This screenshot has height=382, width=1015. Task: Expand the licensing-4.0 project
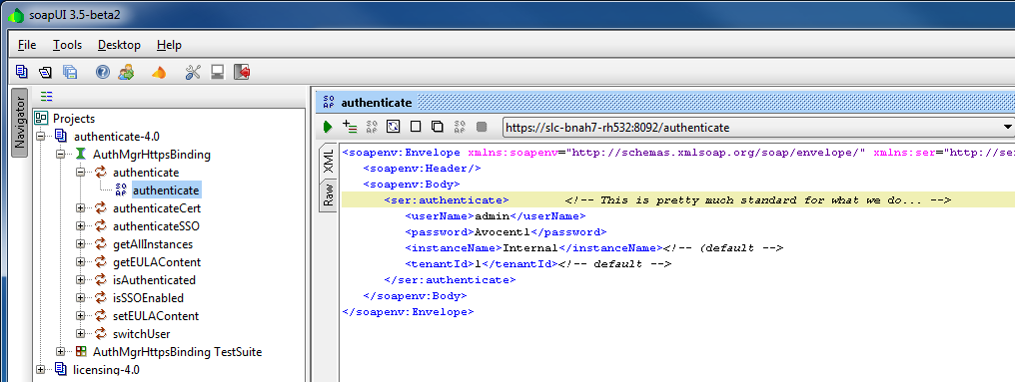[41, 370]
